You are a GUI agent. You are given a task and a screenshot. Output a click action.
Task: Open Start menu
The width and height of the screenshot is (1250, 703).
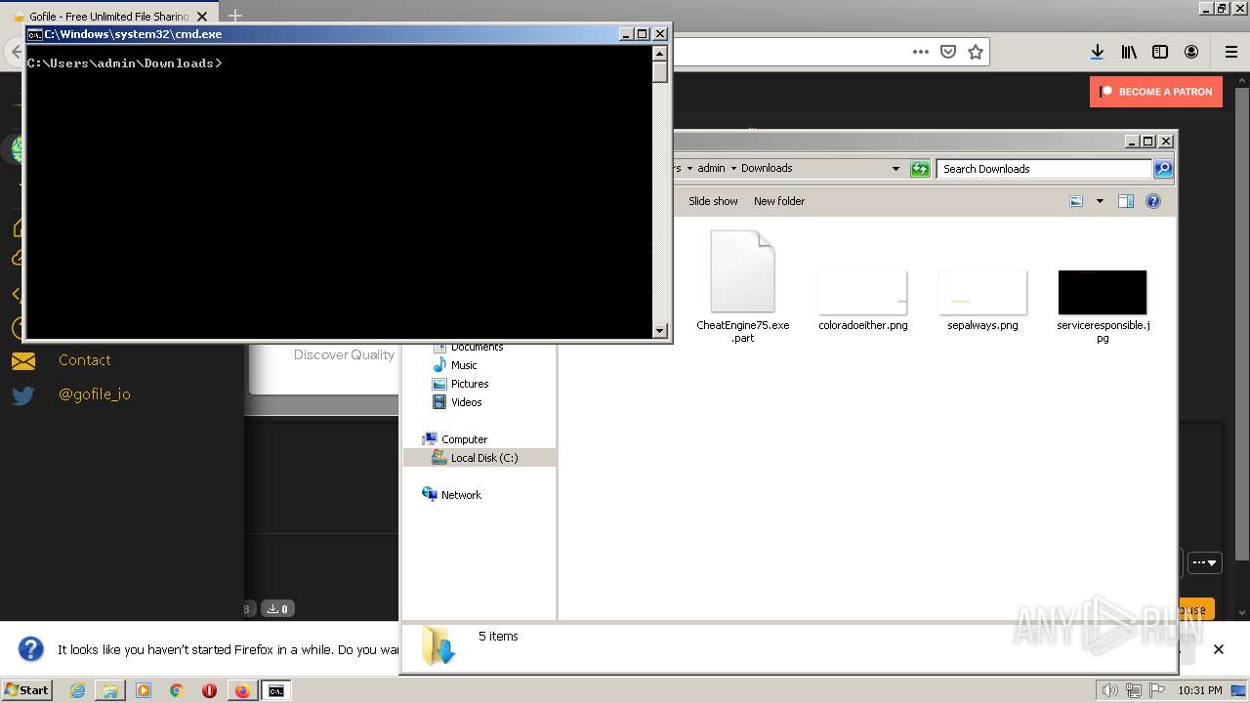[27, 690]
